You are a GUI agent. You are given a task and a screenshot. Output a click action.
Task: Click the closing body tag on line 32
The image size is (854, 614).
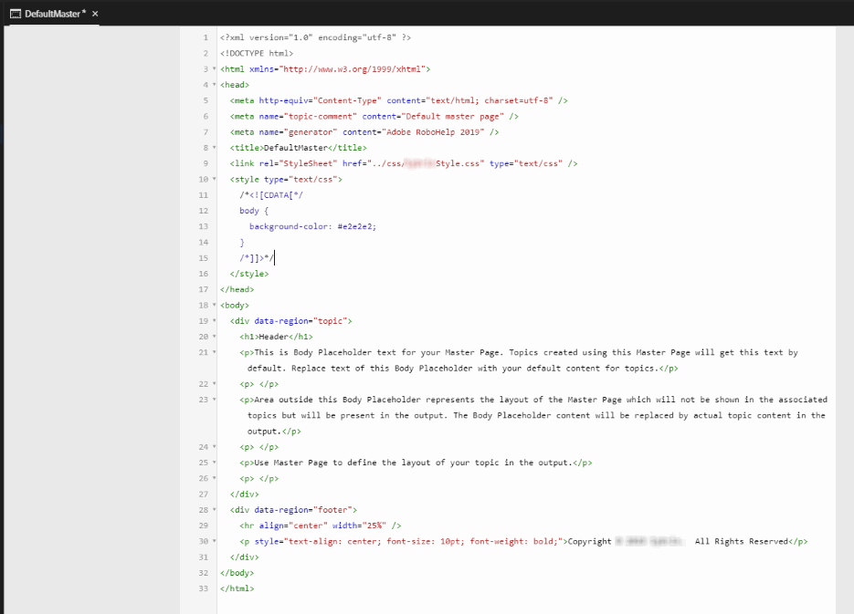coord(237,573)
